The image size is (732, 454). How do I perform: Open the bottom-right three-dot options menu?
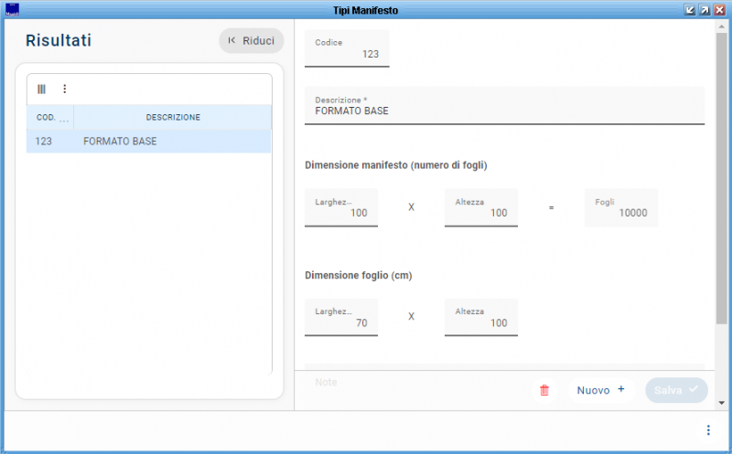pyautogui.click(x=707, y=430)
